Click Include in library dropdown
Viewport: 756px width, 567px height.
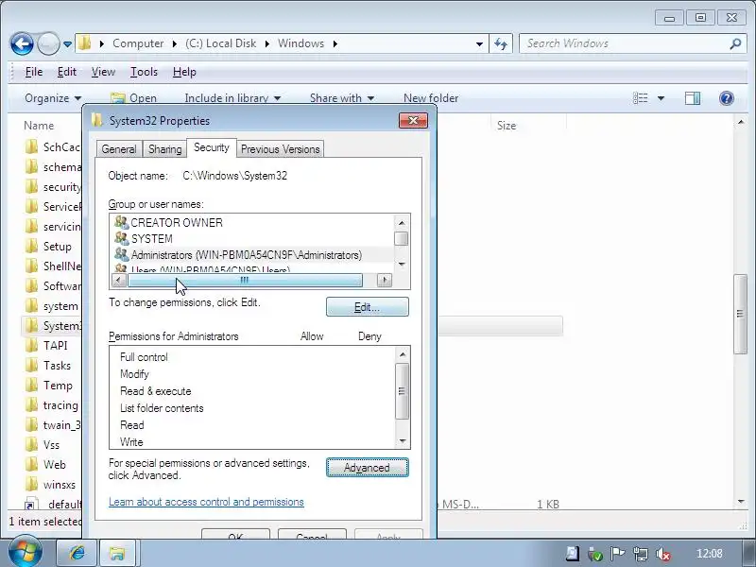tap(232, 98)
